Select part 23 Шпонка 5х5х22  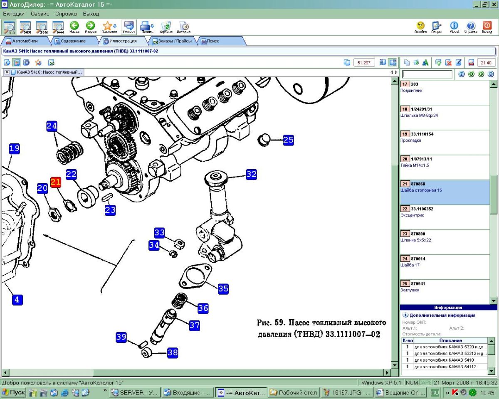pyautogui.click(x=445, y=242)
